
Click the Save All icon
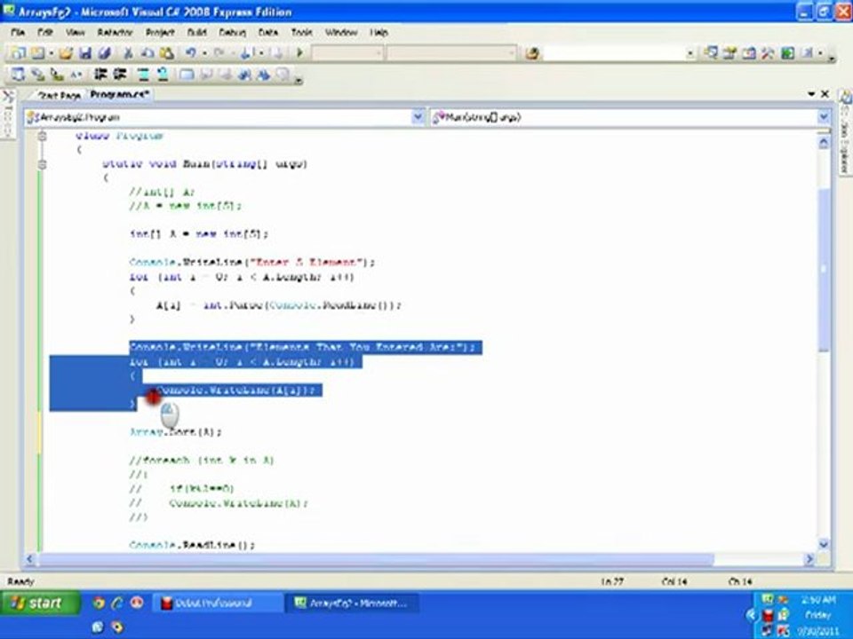(x=105, y=52)
